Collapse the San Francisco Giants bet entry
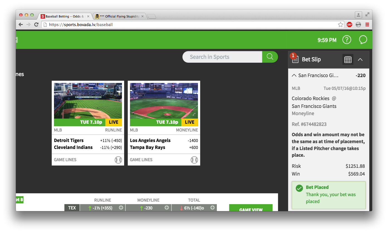This screenshot has height=233, width=388. coord(294,75)
